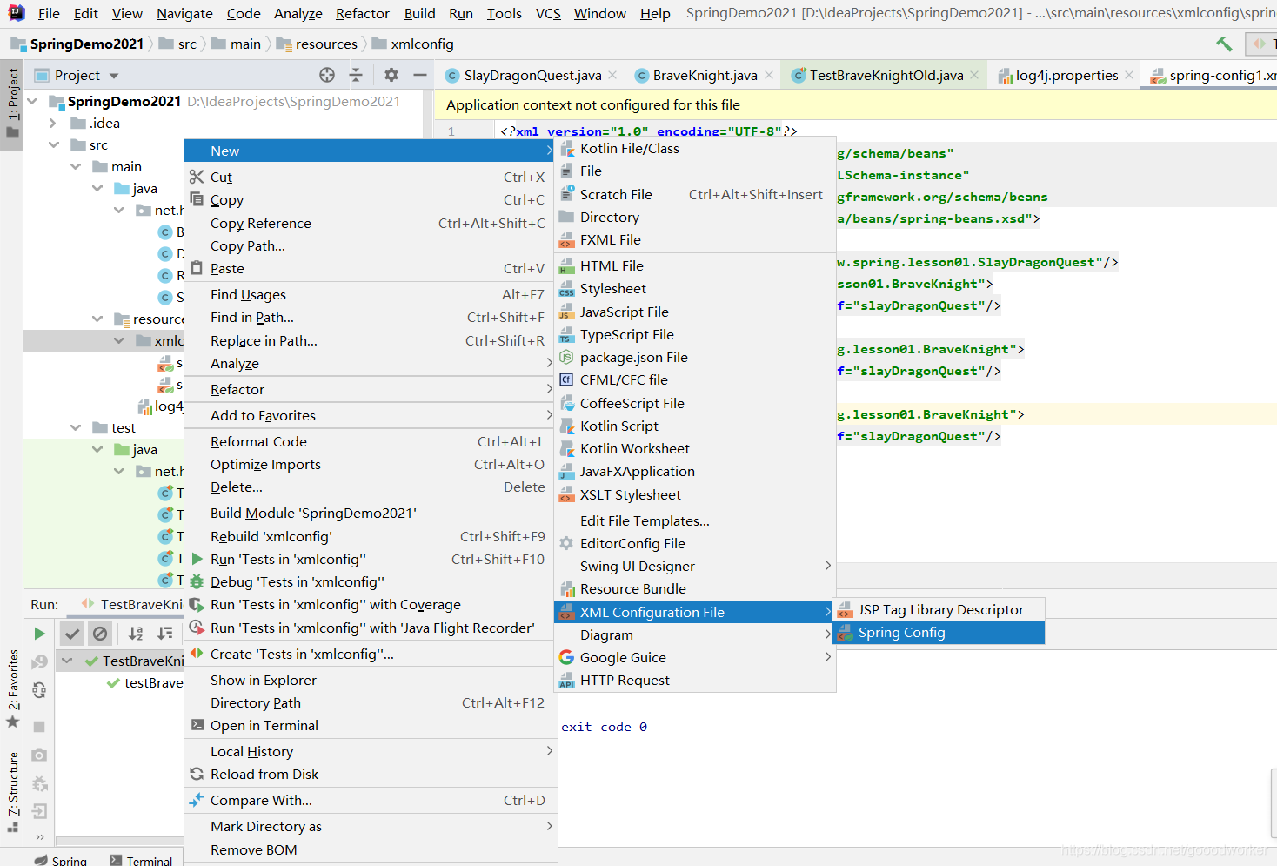Select XML Configuration File entry
The image size is (1277, 866).
(693, 612)
